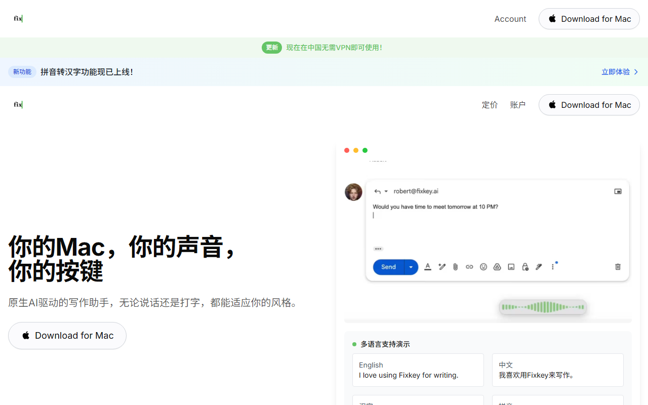Click the blue Send button

388,267
